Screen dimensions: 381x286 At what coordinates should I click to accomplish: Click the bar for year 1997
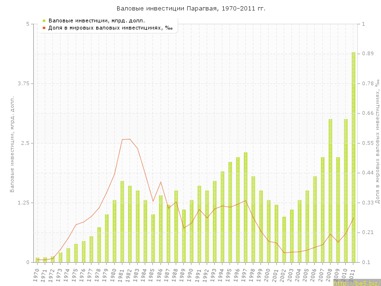point(246,207)
